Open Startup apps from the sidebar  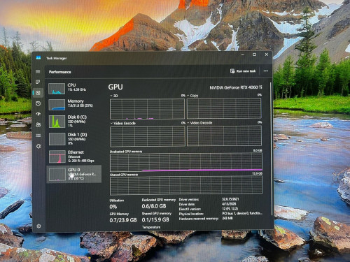coord(38,114)
